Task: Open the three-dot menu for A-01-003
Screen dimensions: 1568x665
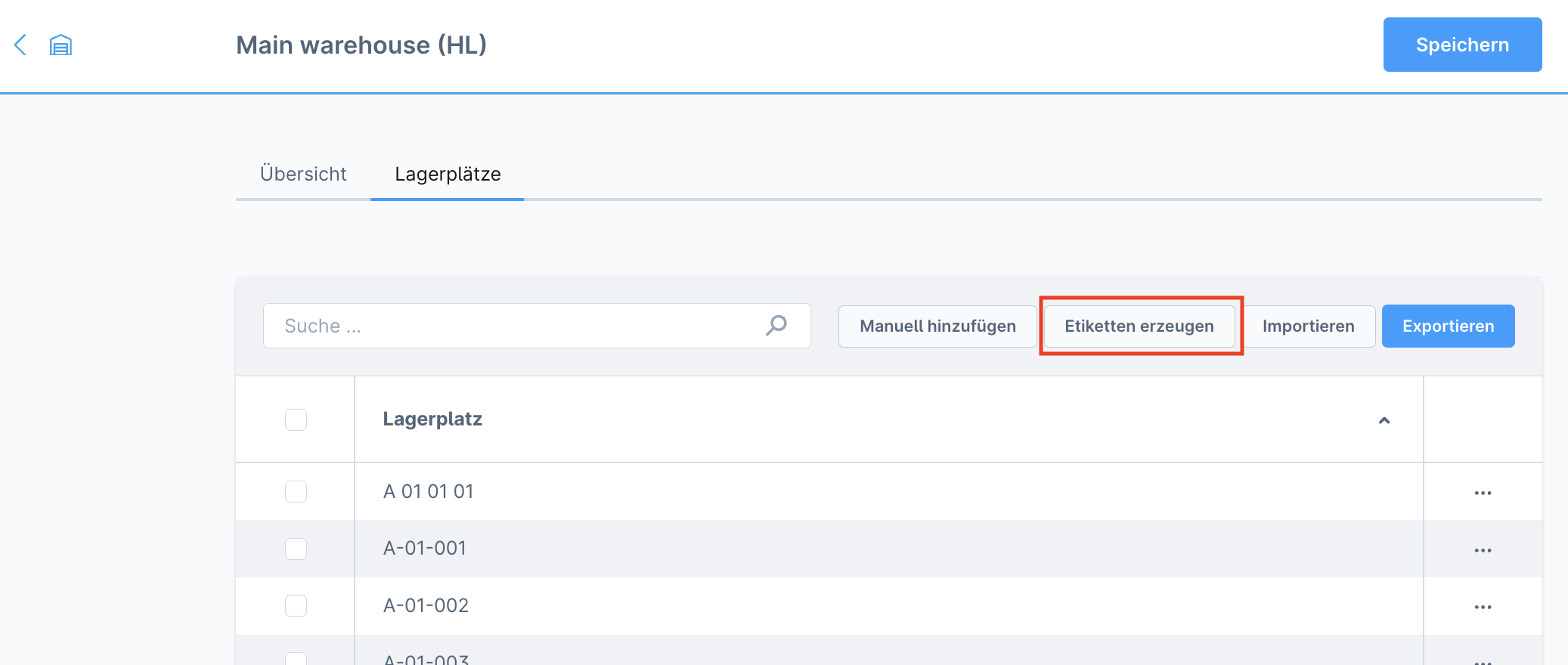Action: [x=1483, y=661]
